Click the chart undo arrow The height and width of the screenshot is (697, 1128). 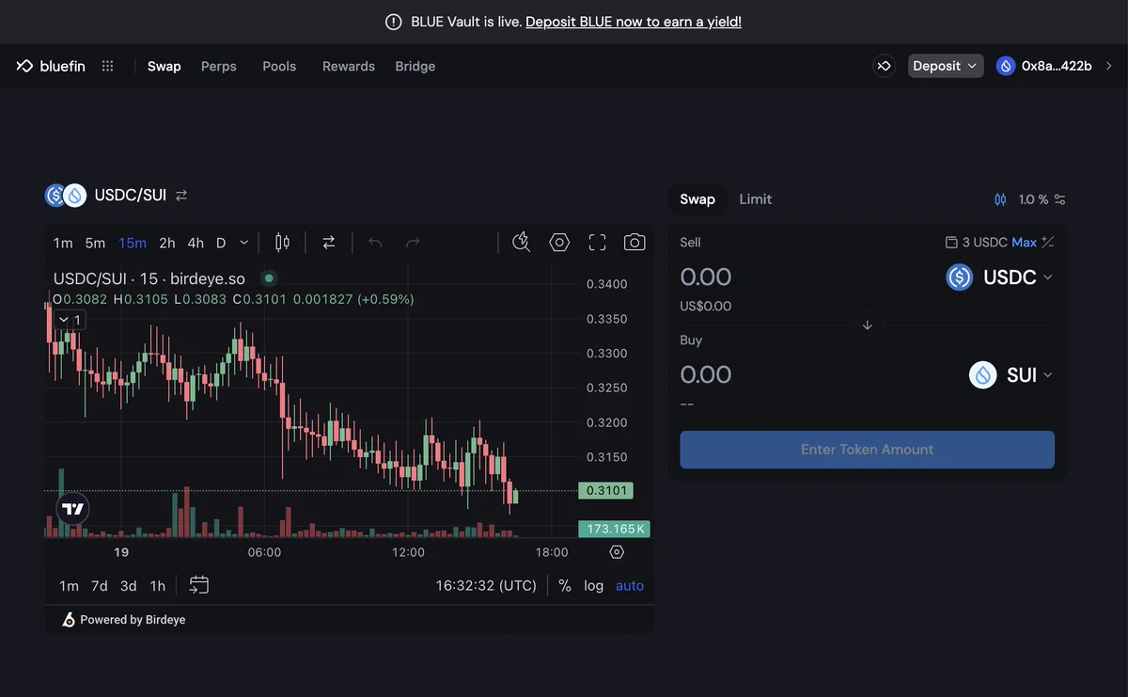click(375, 243)
